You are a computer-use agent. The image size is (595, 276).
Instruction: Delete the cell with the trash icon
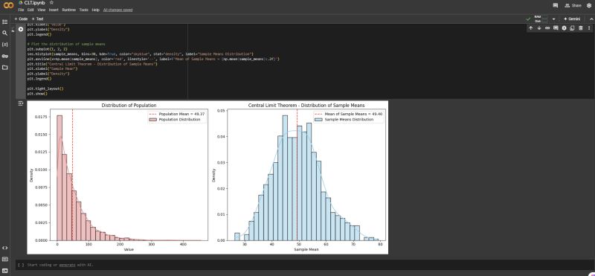point(581,28)
